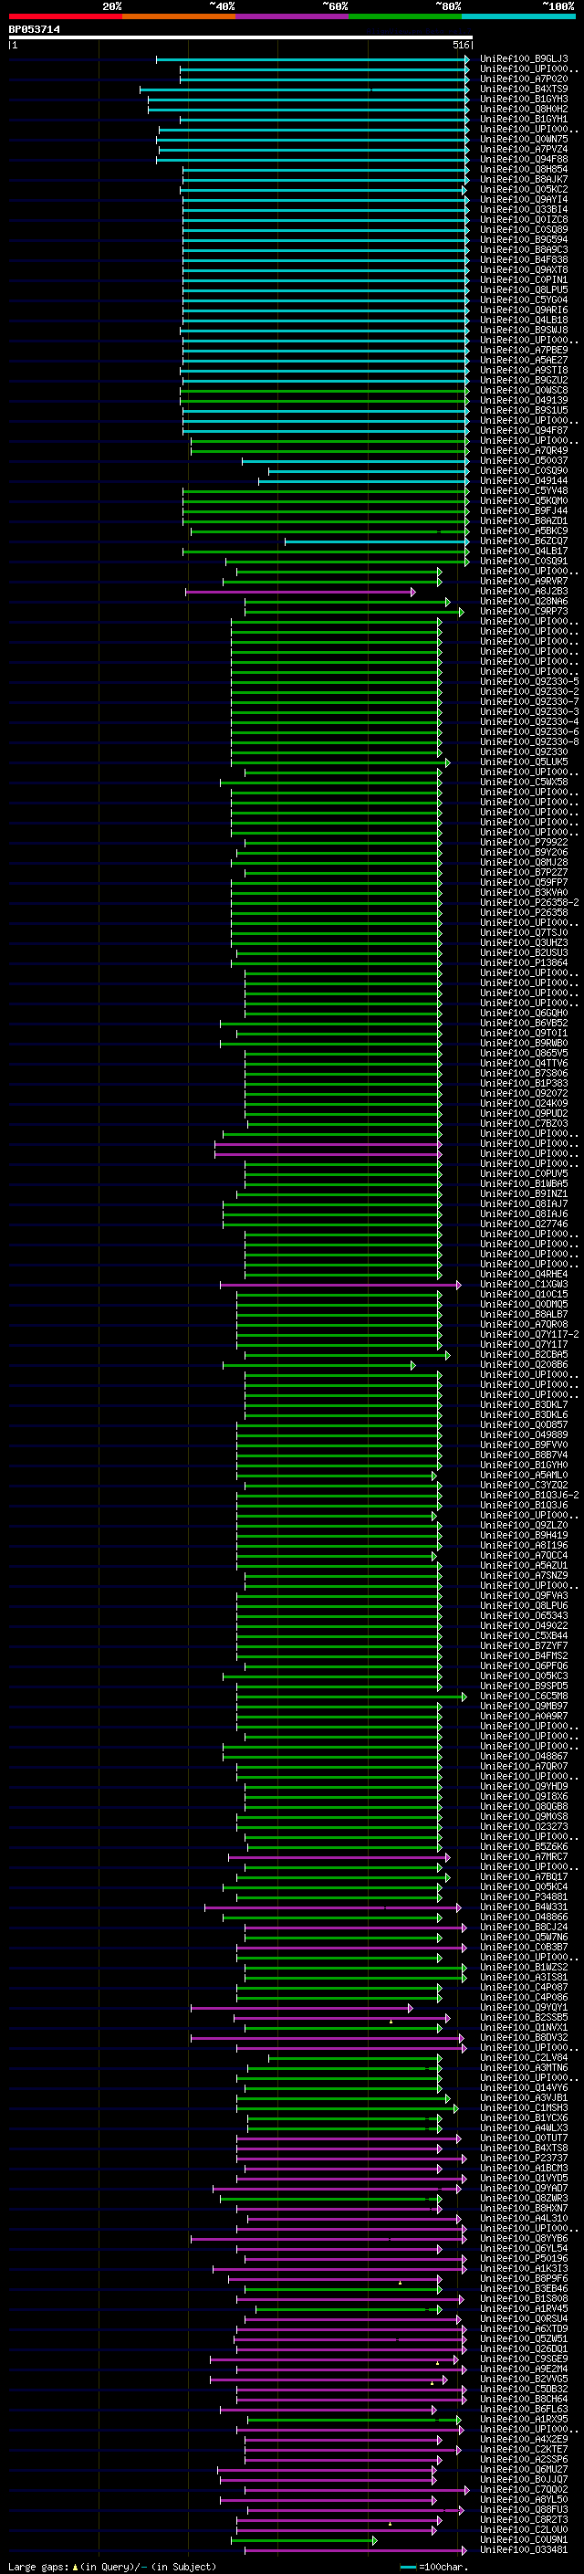Select the BP053714 query sequence label
The height and width of the screenshot is (2574, 584).
34,29
